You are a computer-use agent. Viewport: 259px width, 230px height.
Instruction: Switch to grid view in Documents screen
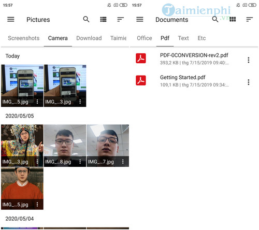click(233, 19)
